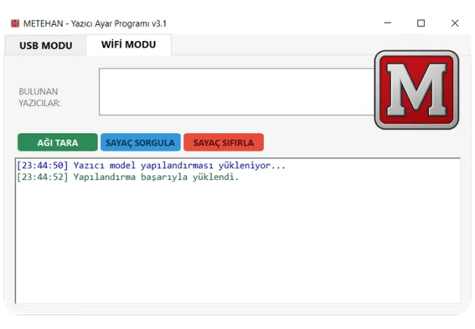Screen dimensions: 475x329
Task: Minimize the METEHAN window
Action: tap(387, 23)
